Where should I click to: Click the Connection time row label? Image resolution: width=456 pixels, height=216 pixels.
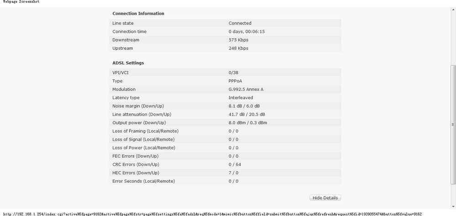coord(130,32)
